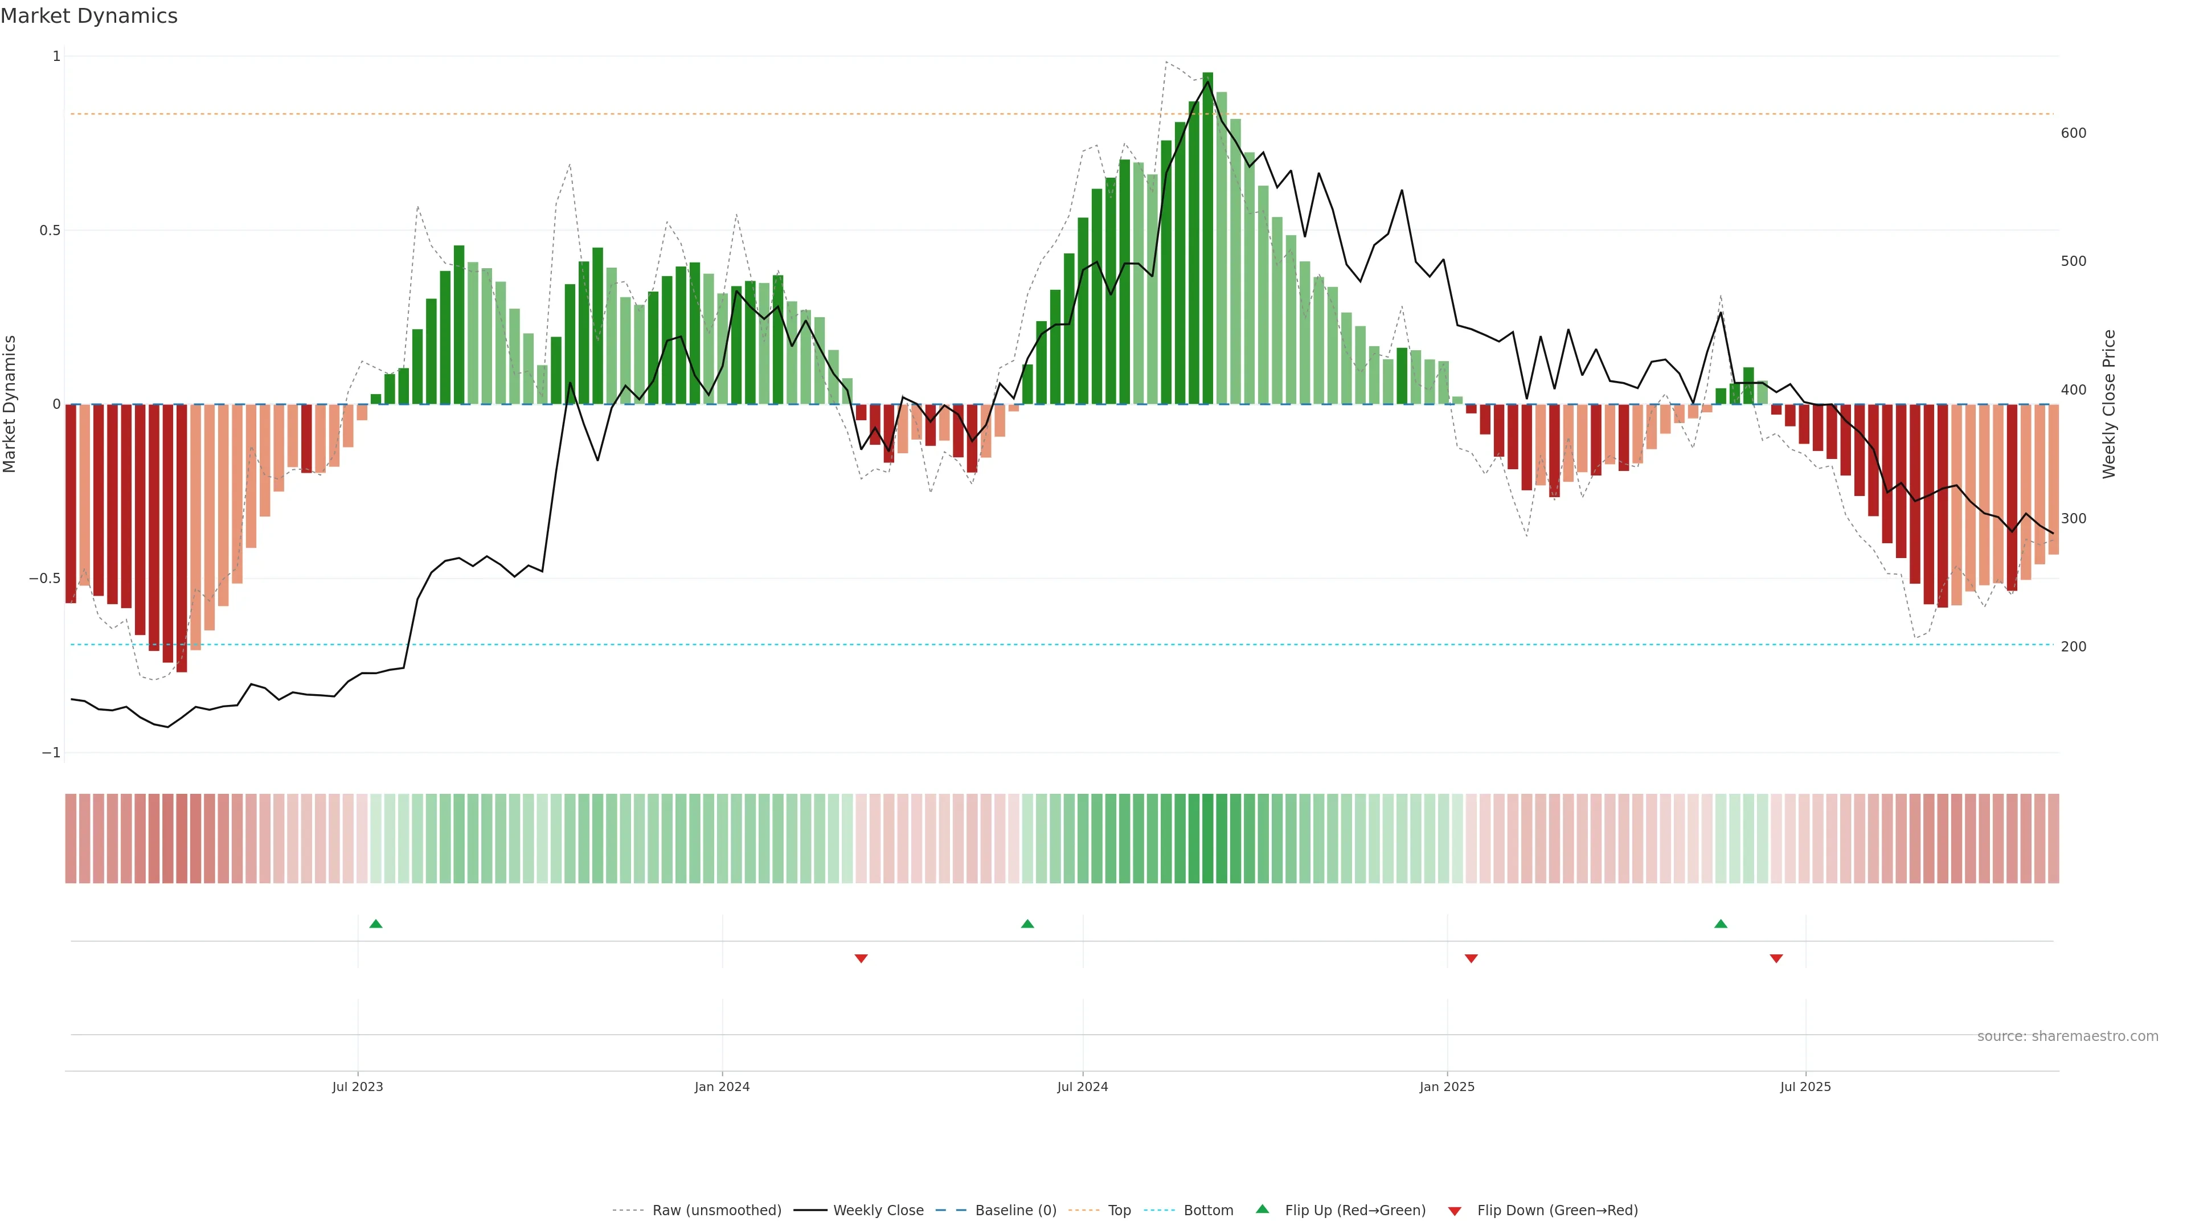Click the flip-up triangle before Jul 2024
2187x1230 pixels.
(1027, 924)
